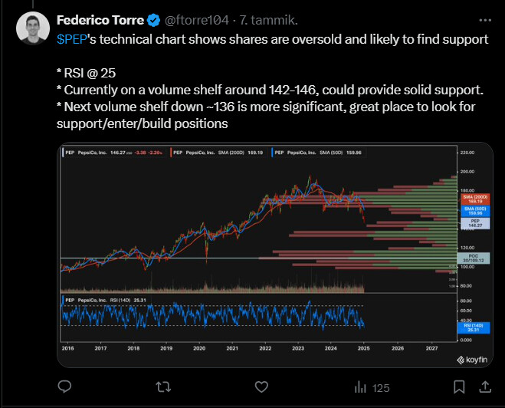
Task: Open the three-dot more options menu
Action: 485,20
